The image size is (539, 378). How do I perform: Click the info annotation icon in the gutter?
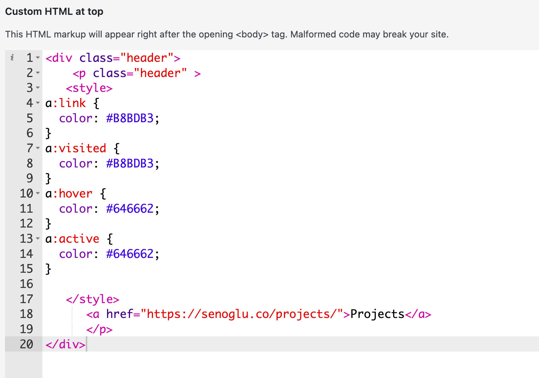coord(12,57)
